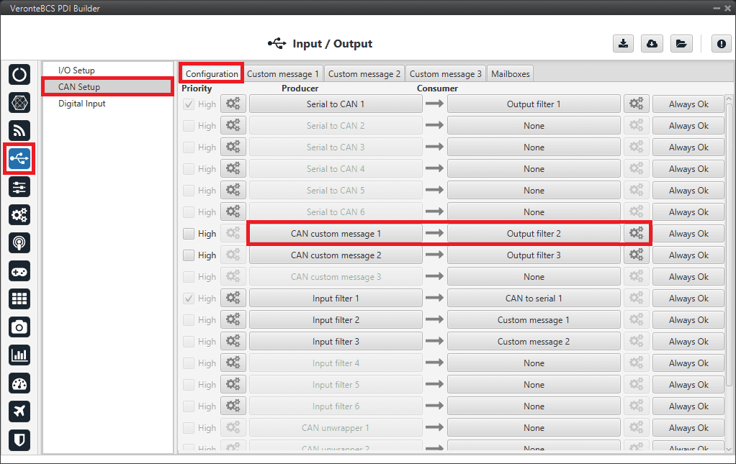Image resolution: width=736 pixels, height=464 pixels.
Task: Click the cloud download toolbar icon
Action: tap(652, 44)
